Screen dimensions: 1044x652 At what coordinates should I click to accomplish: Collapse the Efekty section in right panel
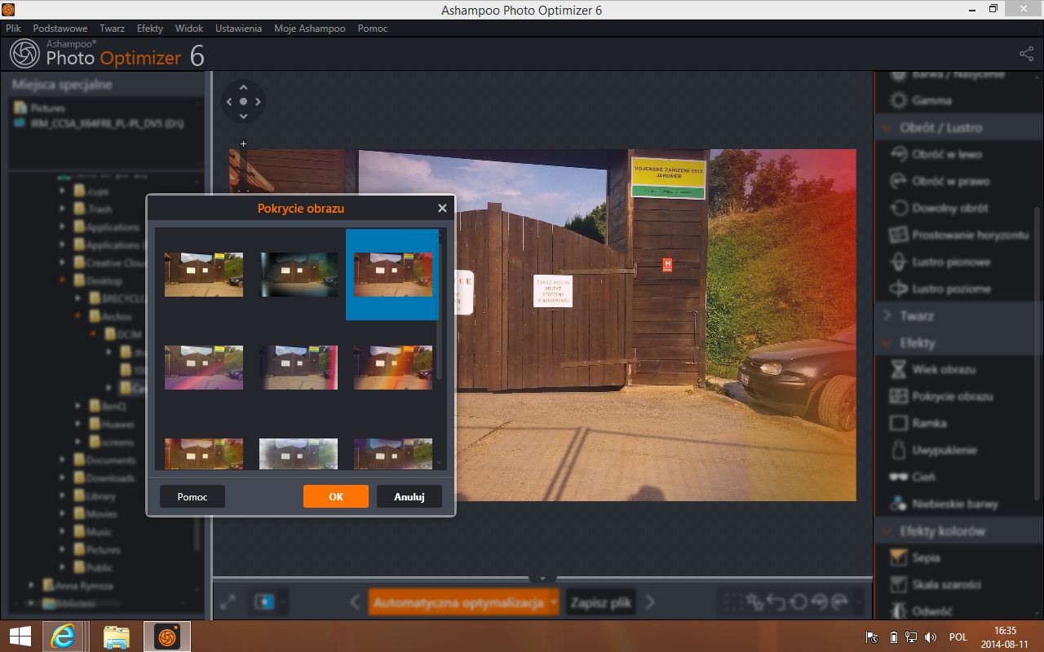887,342
